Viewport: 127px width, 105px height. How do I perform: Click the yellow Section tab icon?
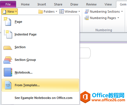point(8,48)
